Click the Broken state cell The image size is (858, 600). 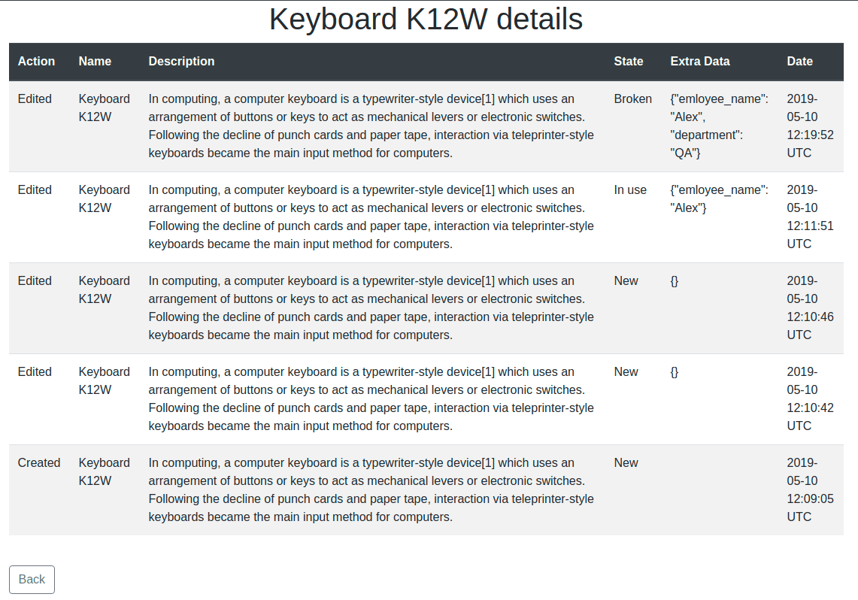pos(632,99)
